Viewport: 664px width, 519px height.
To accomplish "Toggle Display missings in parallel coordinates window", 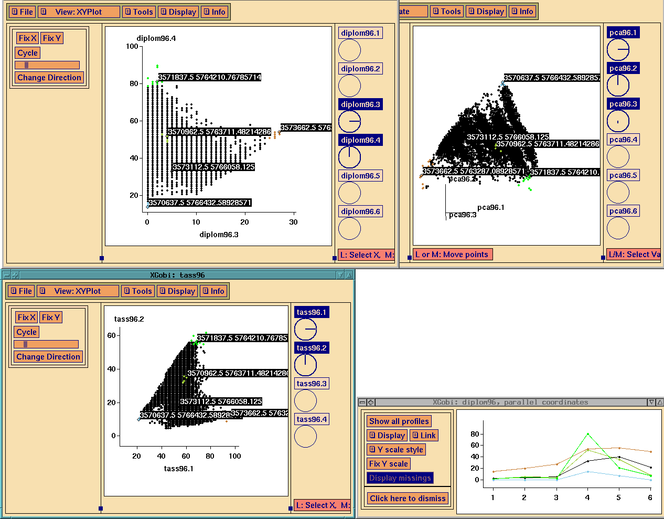I will tap(400, 478).
